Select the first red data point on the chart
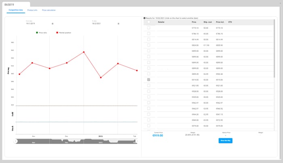This screenshot has width=283, height=163. click(19, 74)
